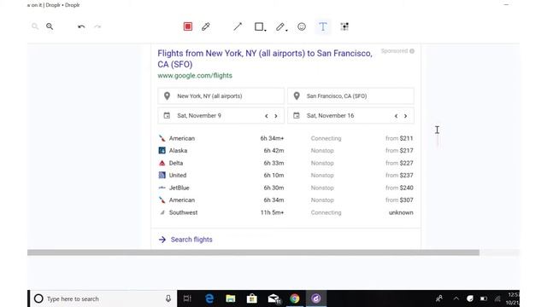This screenshot has width=547, height=307.
Task: Click the zoom out magnifier icon
Action: pyautogui.click(x=35, y=26)
